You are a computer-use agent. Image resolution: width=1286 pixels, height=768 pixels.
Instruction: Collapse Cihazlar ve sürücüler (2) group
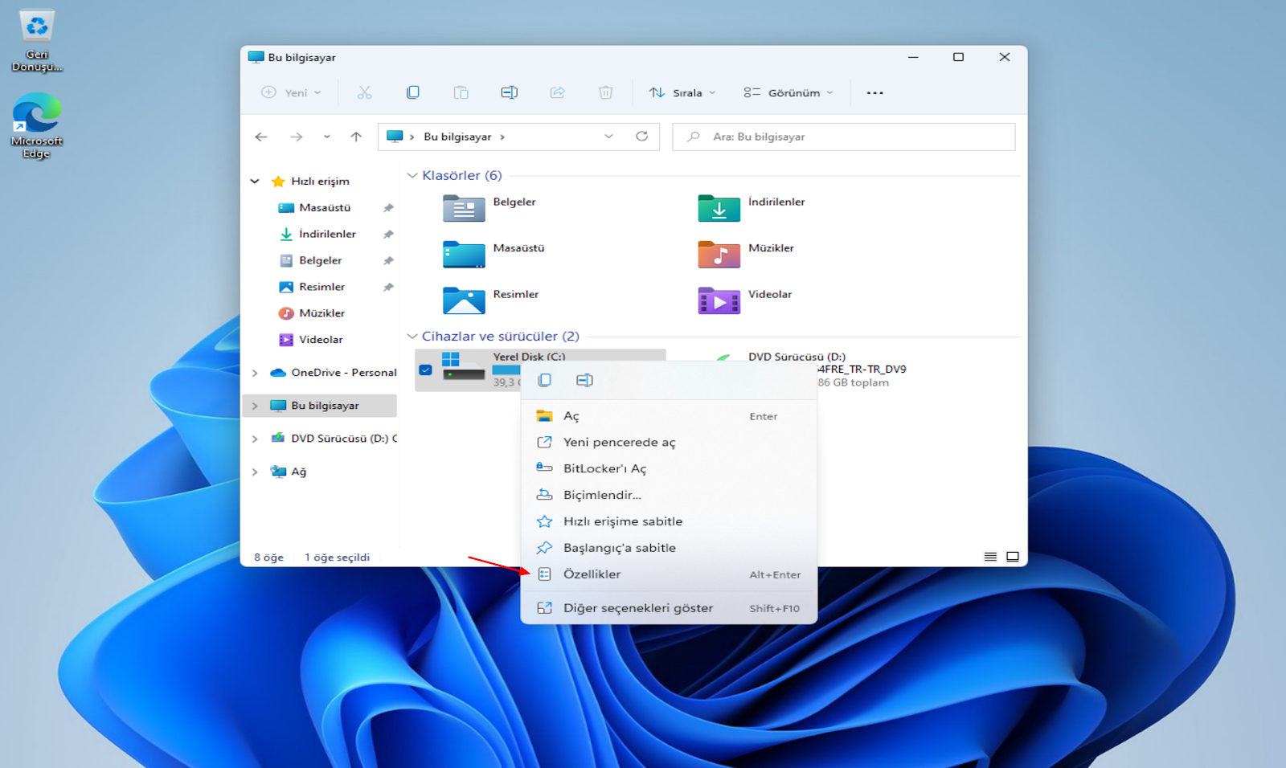pos(412,337)
